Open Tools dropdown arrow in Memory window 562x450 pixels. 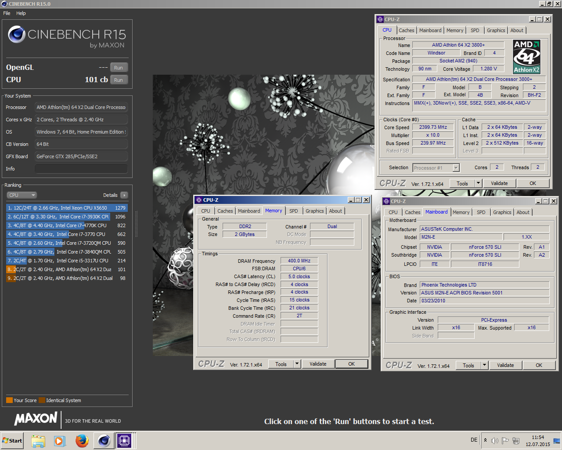click(x=297, y=364)
